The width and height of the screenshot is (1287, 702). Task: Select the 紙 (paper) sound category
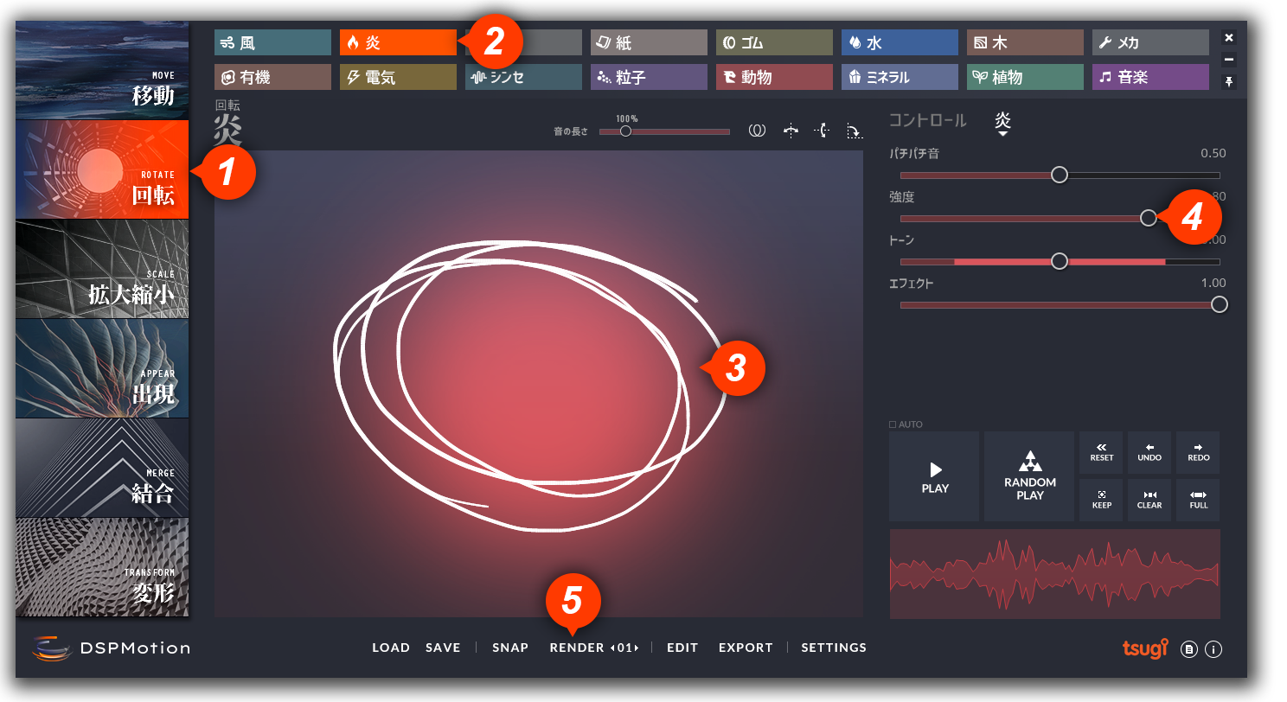649,42
